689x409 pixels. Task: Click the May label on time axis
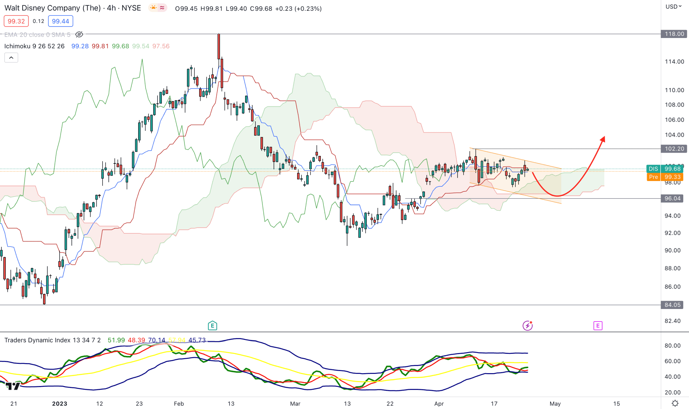pos(555,404)
